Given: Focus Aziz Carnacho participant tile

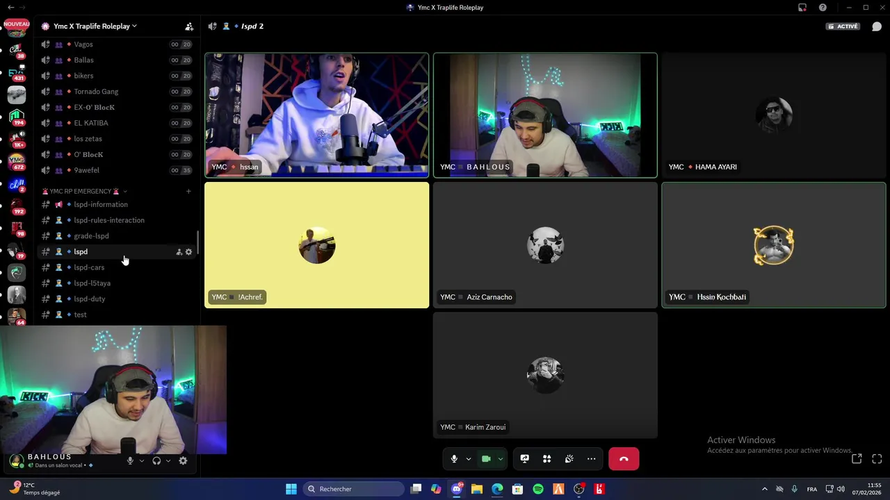Looking at the screenshot, I should (545, 245).
